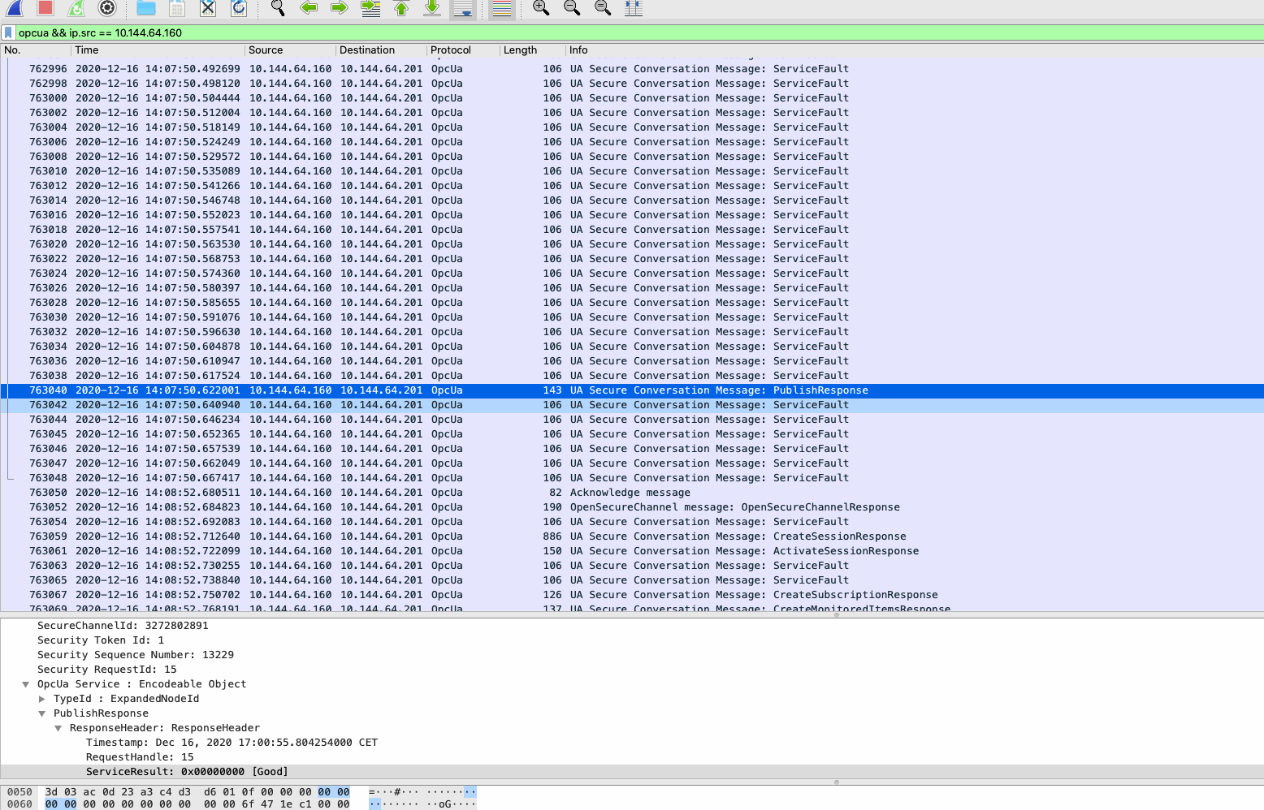The width and height of the screenshot is (1264, 810).
Task: Click the red stop capture icon
Action: coord(43,9)
